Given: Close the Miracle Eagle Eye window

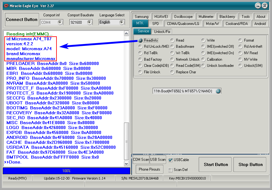Looking at the screenshot, I should tap(265, 6).
